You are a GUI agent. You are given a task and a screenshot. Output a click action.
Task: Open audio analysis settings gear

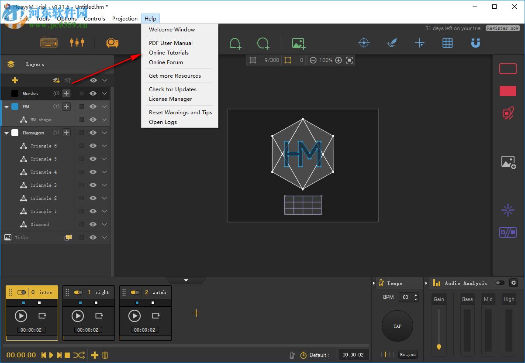[x=514, y=283]
